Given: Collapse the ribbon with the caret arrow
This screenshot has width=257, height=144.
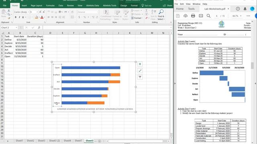Looking at the screenshot, I should click(x=171, y=22).
